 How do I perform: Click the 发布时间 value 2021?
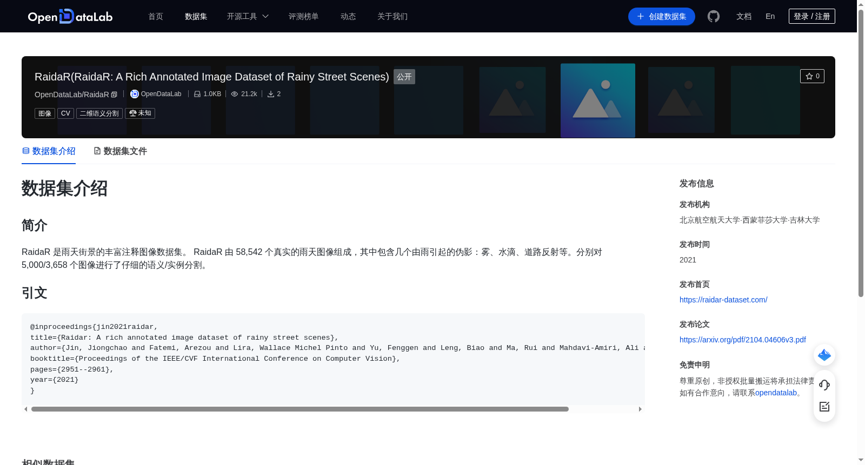(x=688, y=260)
